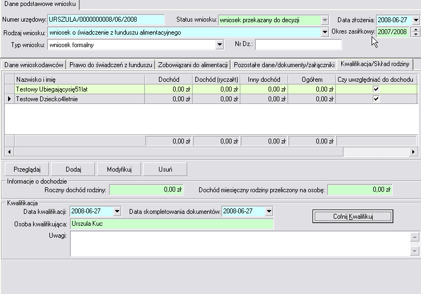Expand the Rodzaj wniosku dropdown
421x294 pixels.
(324, 32)
